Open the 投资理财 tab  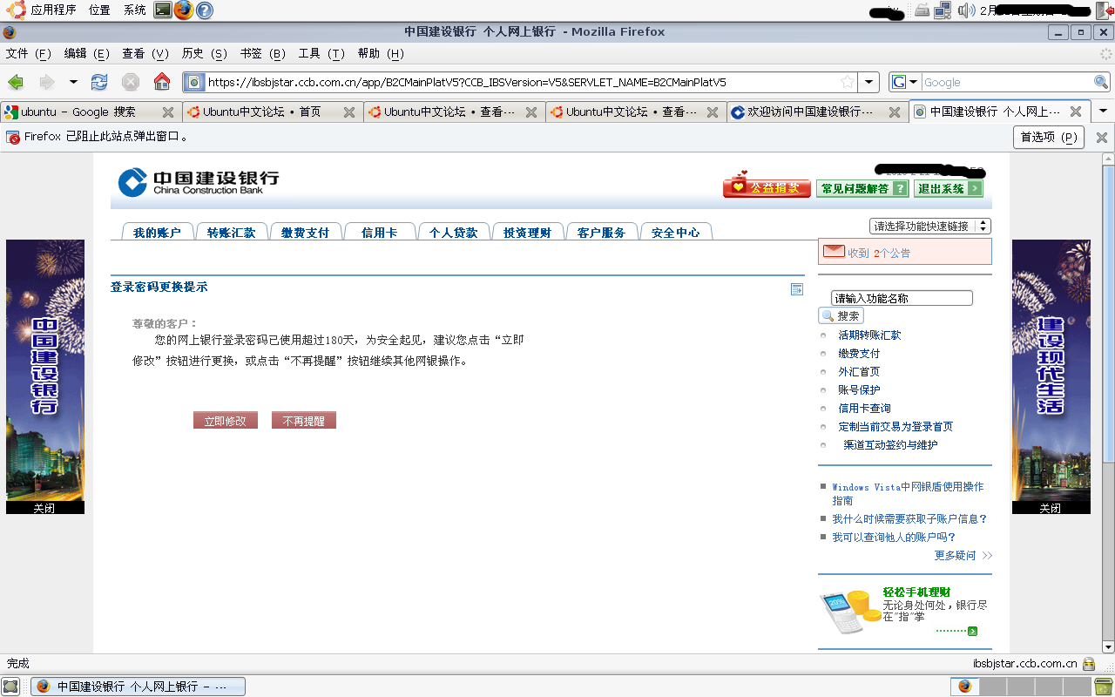point(527,233)
